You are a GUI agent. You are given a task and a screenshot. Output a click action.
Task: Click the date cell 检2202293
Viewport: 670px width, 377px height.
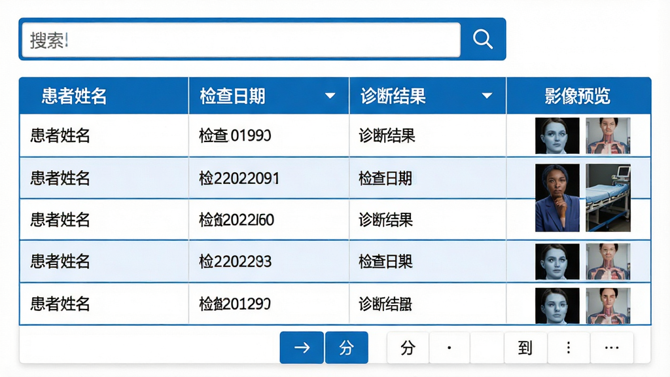point(269,261)
